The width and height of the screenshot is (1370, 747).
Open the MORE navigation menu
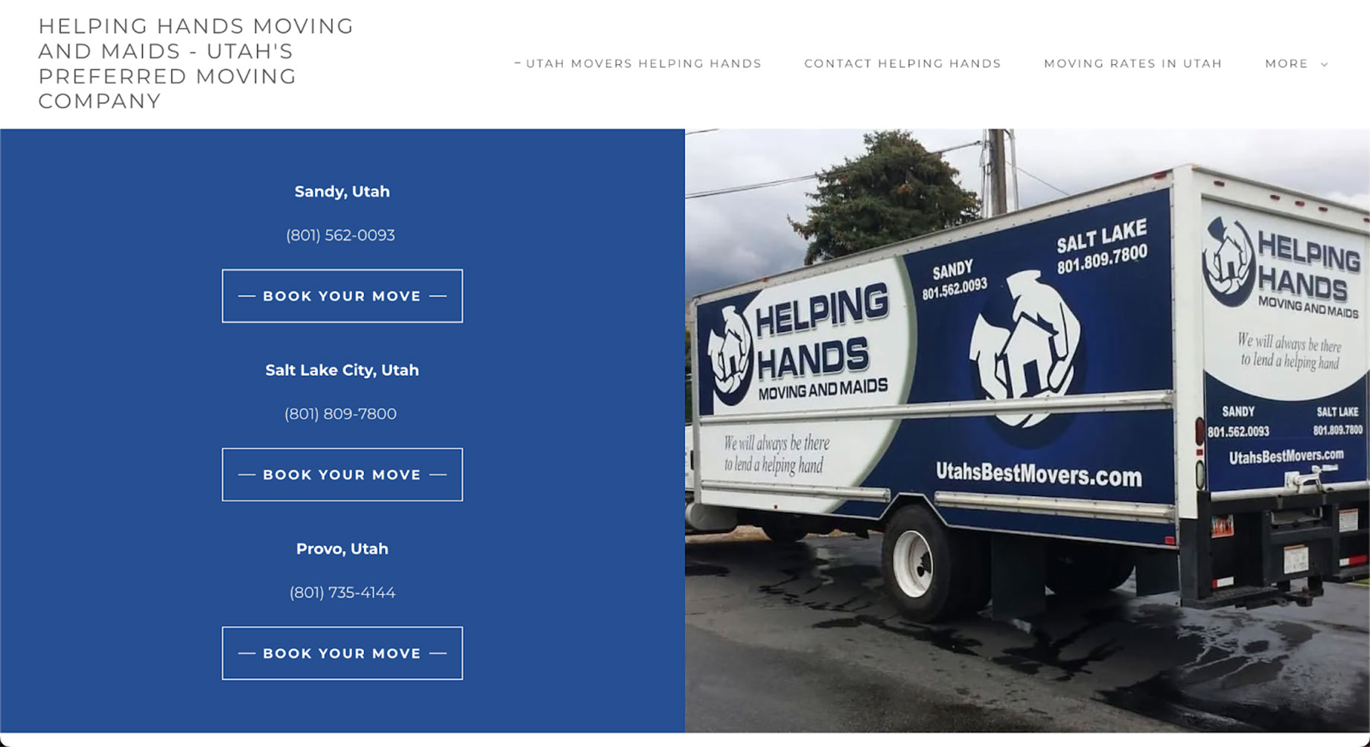tap(1296, 64)
